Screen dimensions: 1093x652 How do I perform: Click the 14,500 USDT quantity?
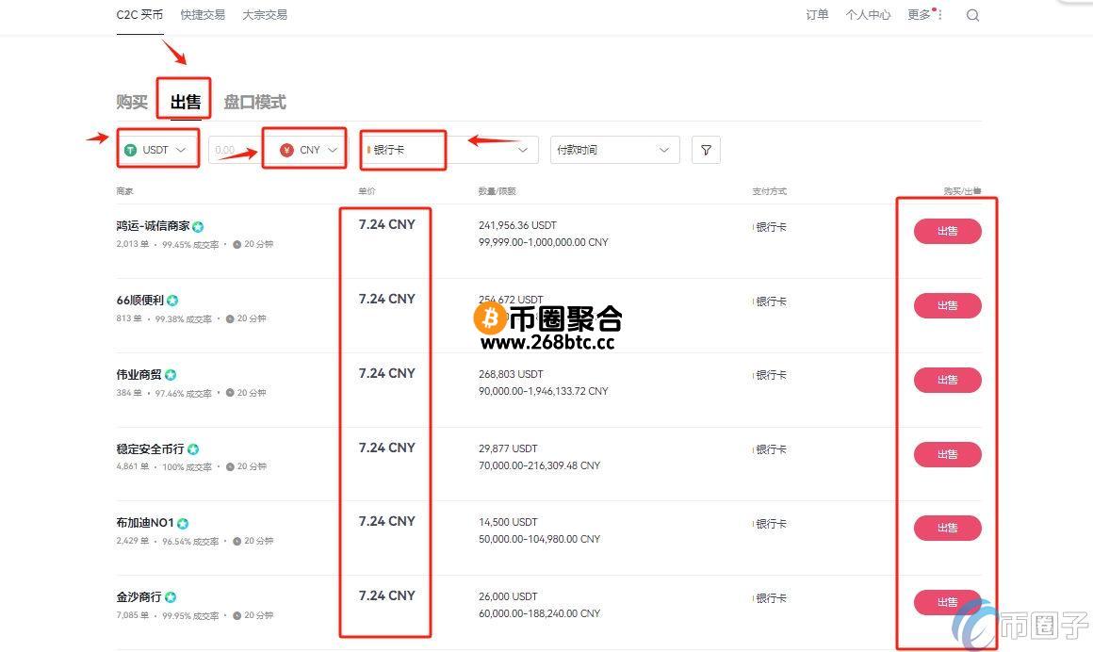coord(508,522)
